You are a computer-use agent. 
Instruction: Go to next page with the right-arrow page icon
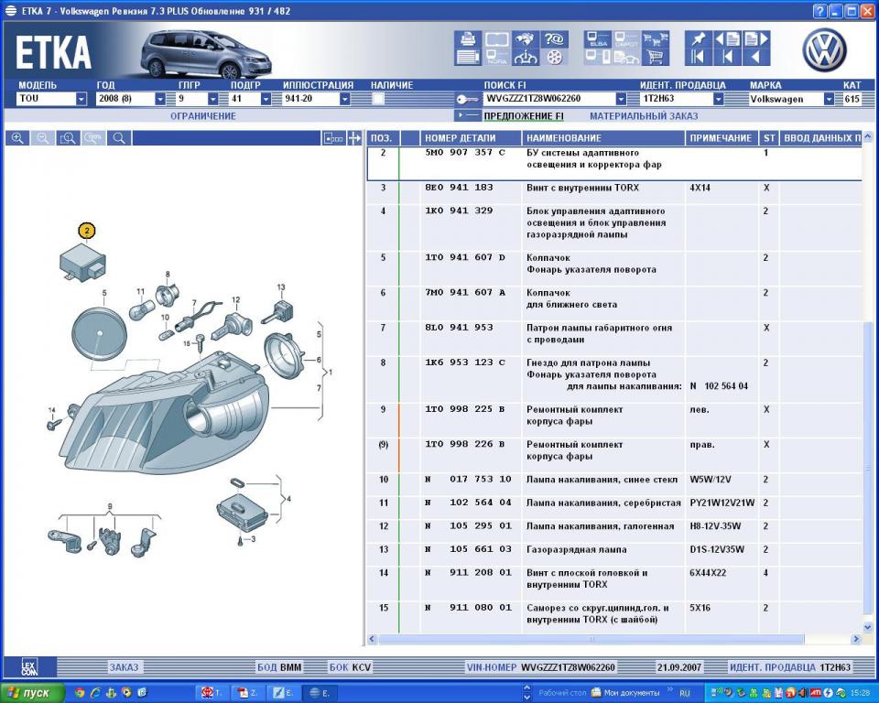[x=756, y=39]
